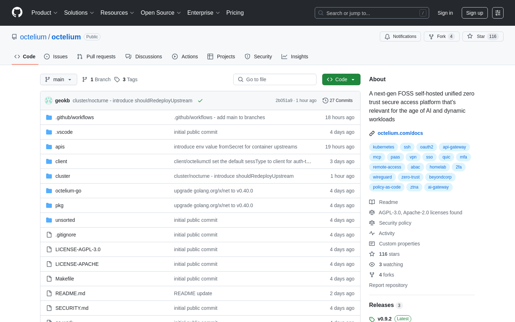Image resolution: width=515 pixels, height=322 pixels.
Task: Switch to the Security tab
Action: click(258, 57)
